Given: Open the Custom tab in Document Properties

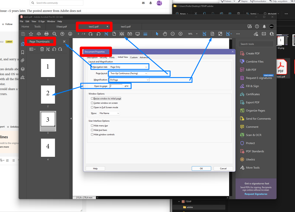Looking at the screenshot, I should (x=134, y=57).
